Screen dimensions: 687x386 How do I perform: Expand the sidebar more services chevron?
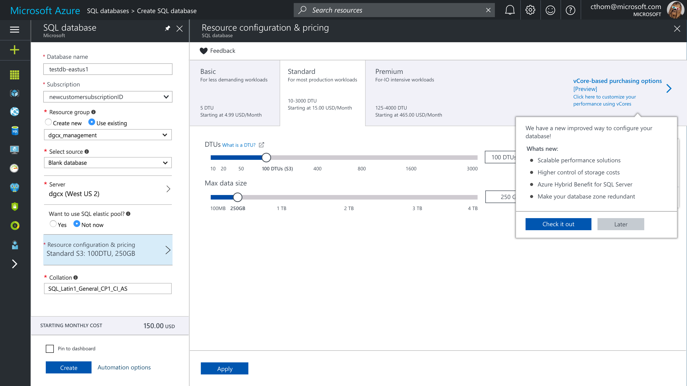[x=15, y=264]
